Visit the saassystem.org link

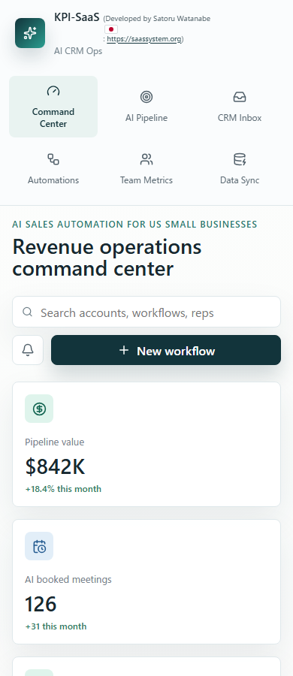tap(144, 39)
